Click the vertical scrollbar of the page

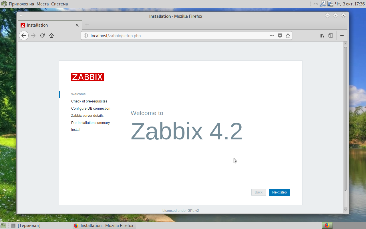point(345,119)
